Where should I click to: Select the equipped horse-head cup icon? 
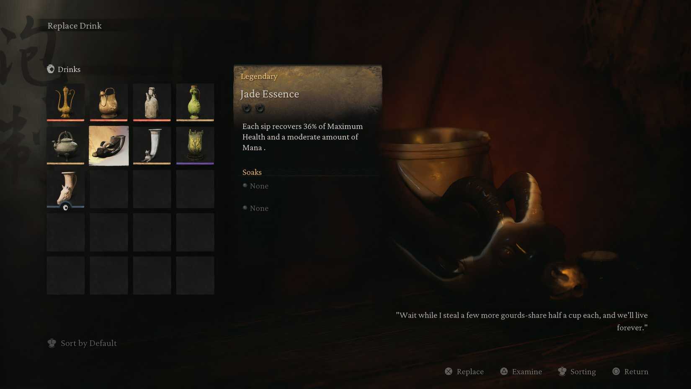[x=65, y=189]
